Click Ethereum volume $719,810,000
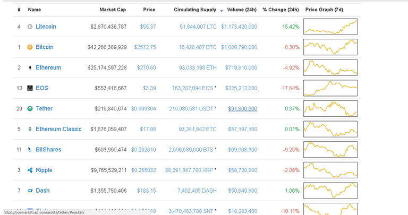Viewport: 408px width, 215px height. tap(241, 67)
